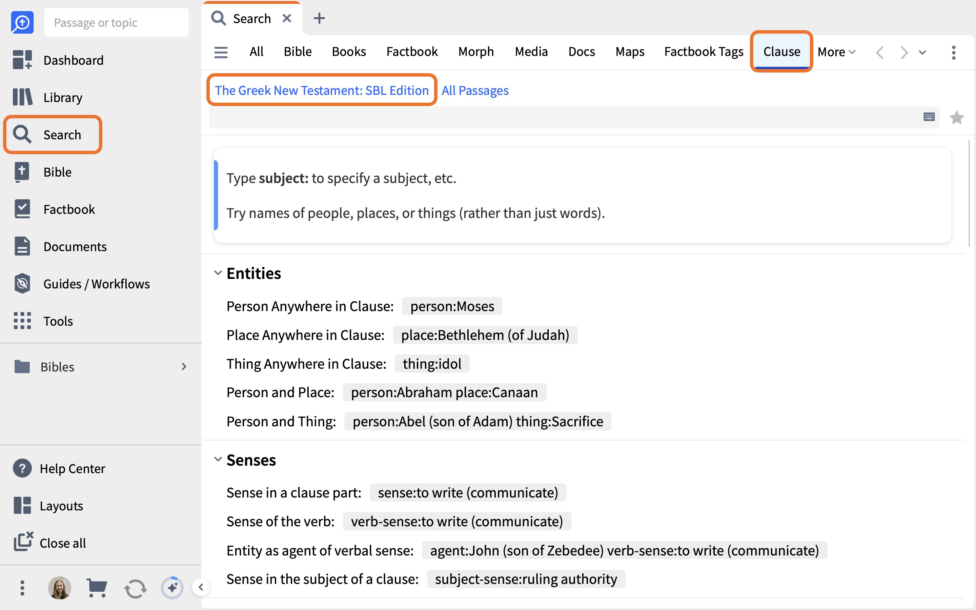Open the sidebar more-options dots menu
Viewport: 976px width, 610px height.
pos(22,588)
